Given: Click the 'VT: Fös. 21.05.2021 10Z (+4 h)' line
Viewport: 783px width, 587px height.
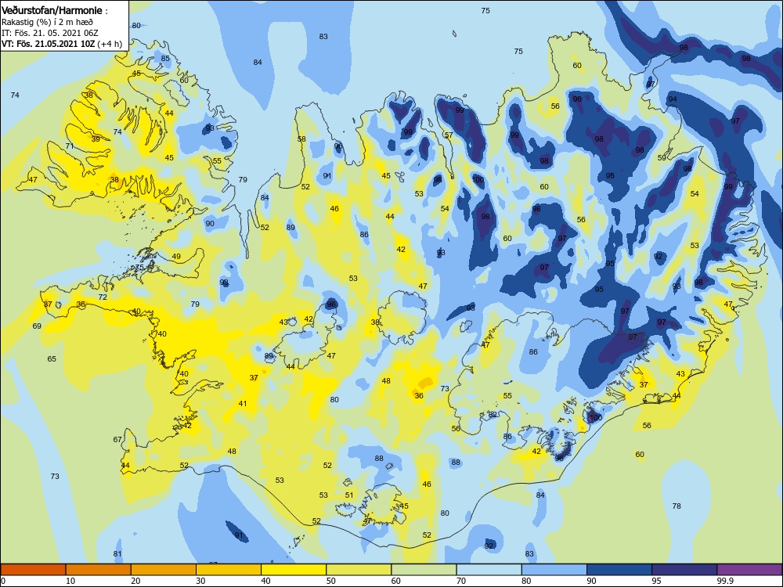Looking at the screenshot, I should tap(61, 43).
